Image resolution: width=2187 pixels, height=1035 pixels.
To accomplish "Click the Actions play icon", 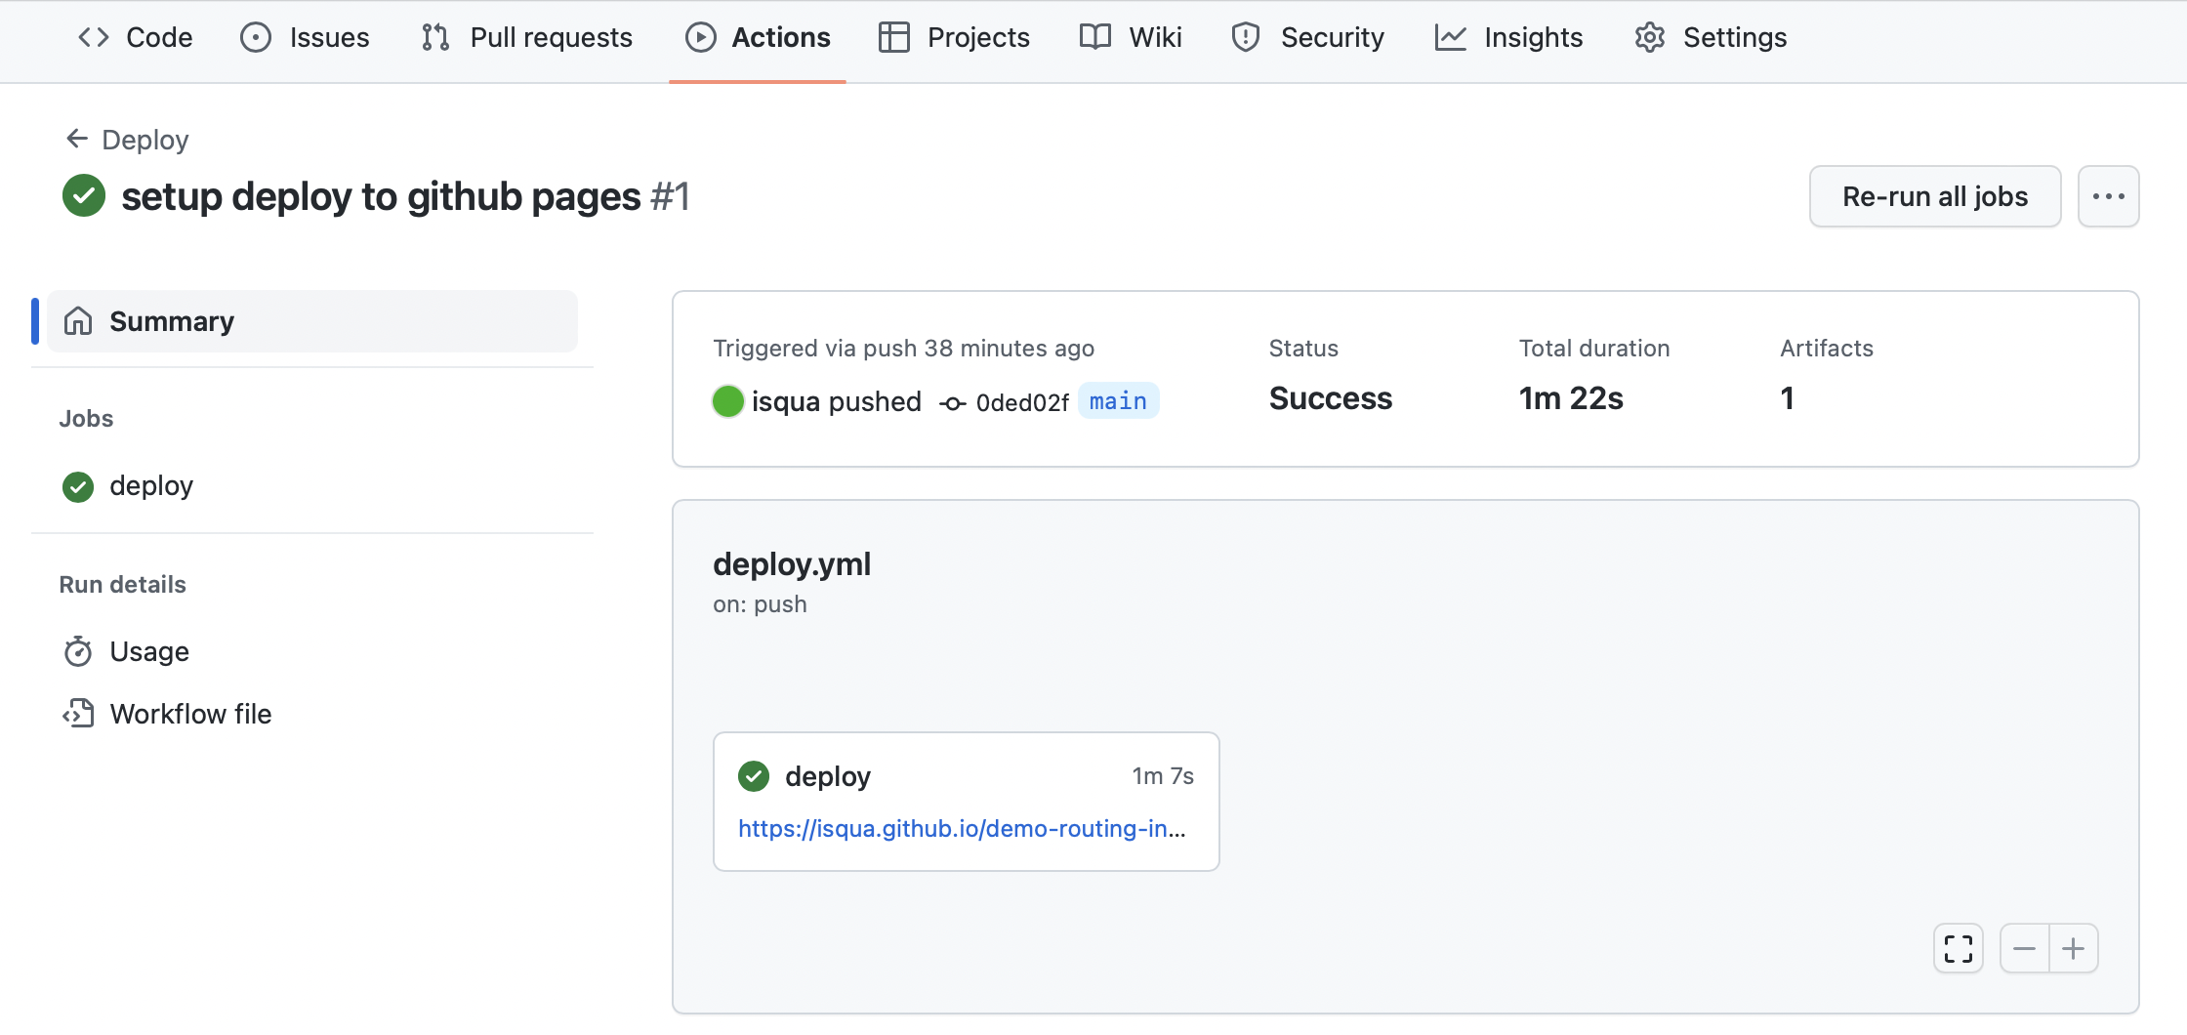I will 699,36.
